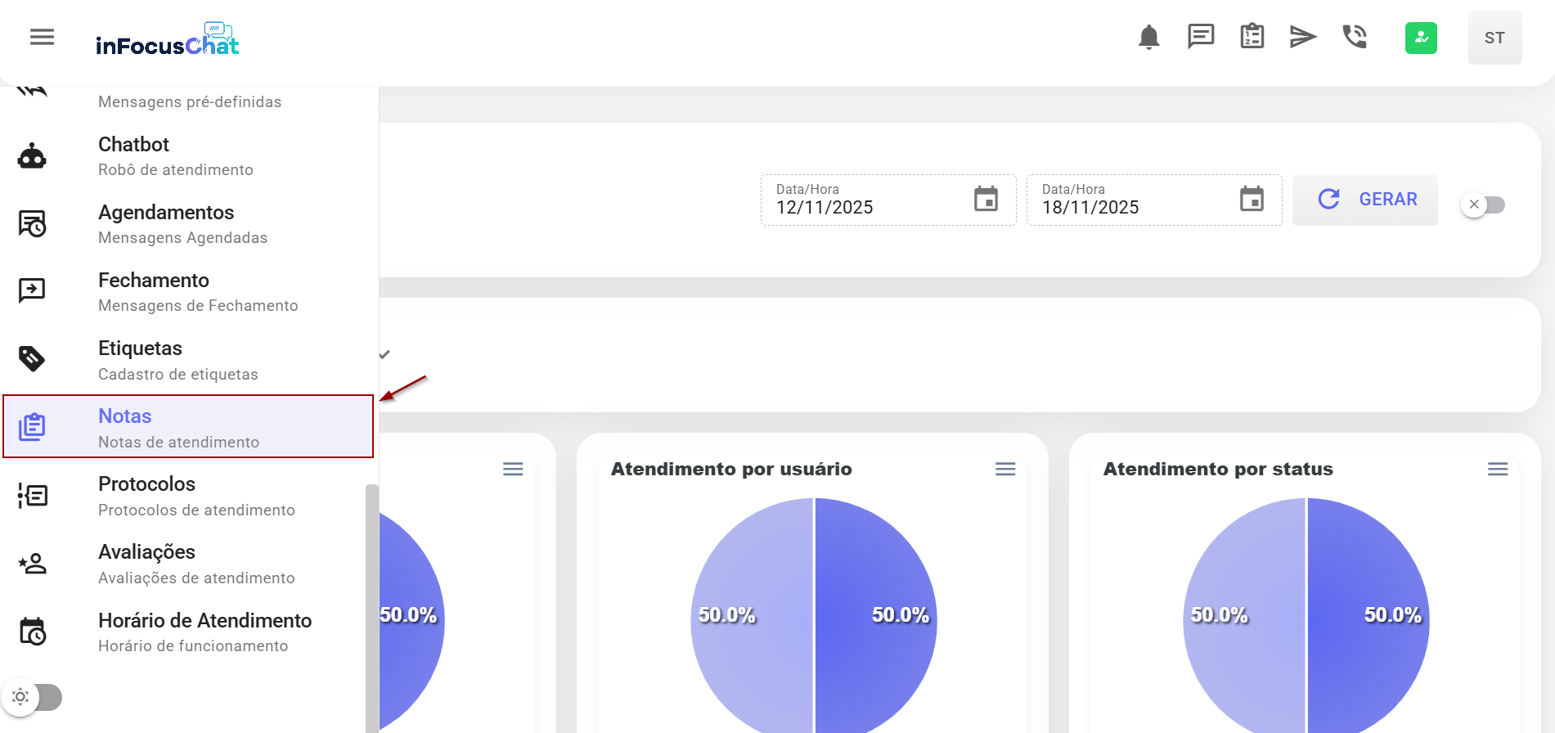Screen dimensions: 1555x733
Task: Click the paper plane send icon
Action: [x=1302, y=37]
